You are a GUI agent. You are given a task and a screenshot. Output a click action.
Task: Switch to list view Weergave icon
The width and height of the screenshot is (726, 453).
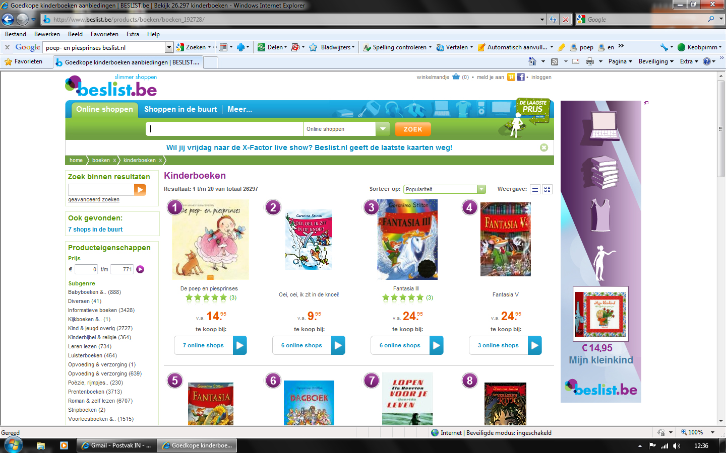coord(535,189)
